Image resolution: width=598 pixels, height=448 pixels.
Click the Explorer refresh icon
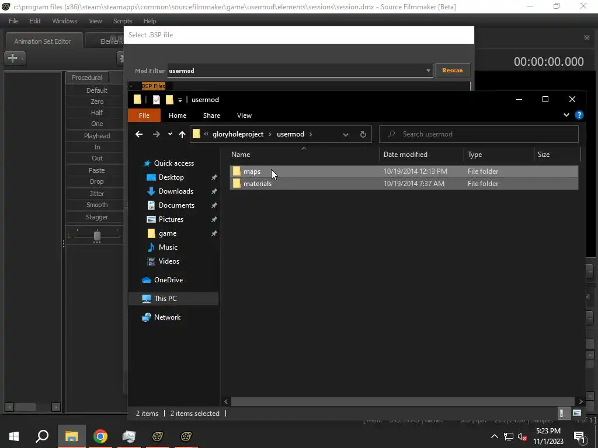click(363, 134)
